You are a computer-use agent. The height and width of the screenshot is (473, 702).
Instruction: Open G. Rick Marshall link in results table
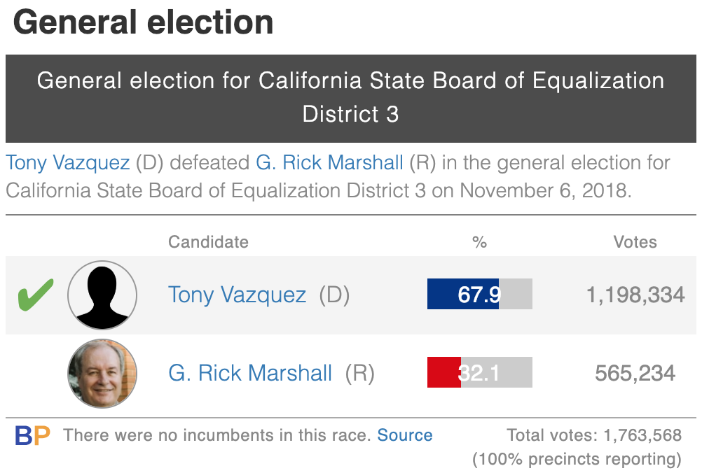(x=250, y=373)
